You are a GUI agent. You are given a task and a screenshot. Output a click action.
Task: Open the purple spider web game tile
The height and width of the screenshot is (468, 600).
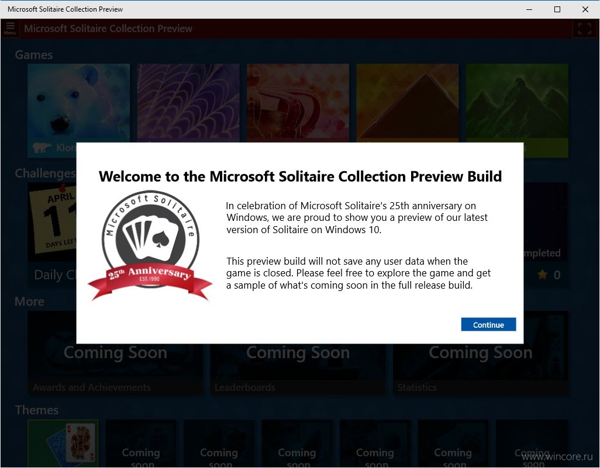pyautogui.click(x=188, y=103)
